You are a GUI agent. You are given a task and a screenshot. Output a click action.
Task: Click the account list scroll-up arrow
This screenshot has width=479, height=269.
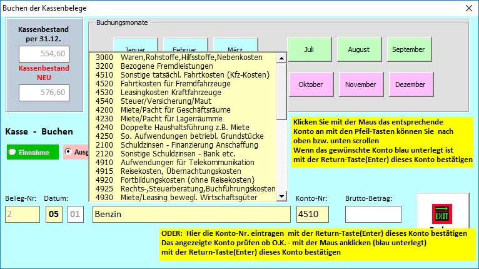pos(281,58)
